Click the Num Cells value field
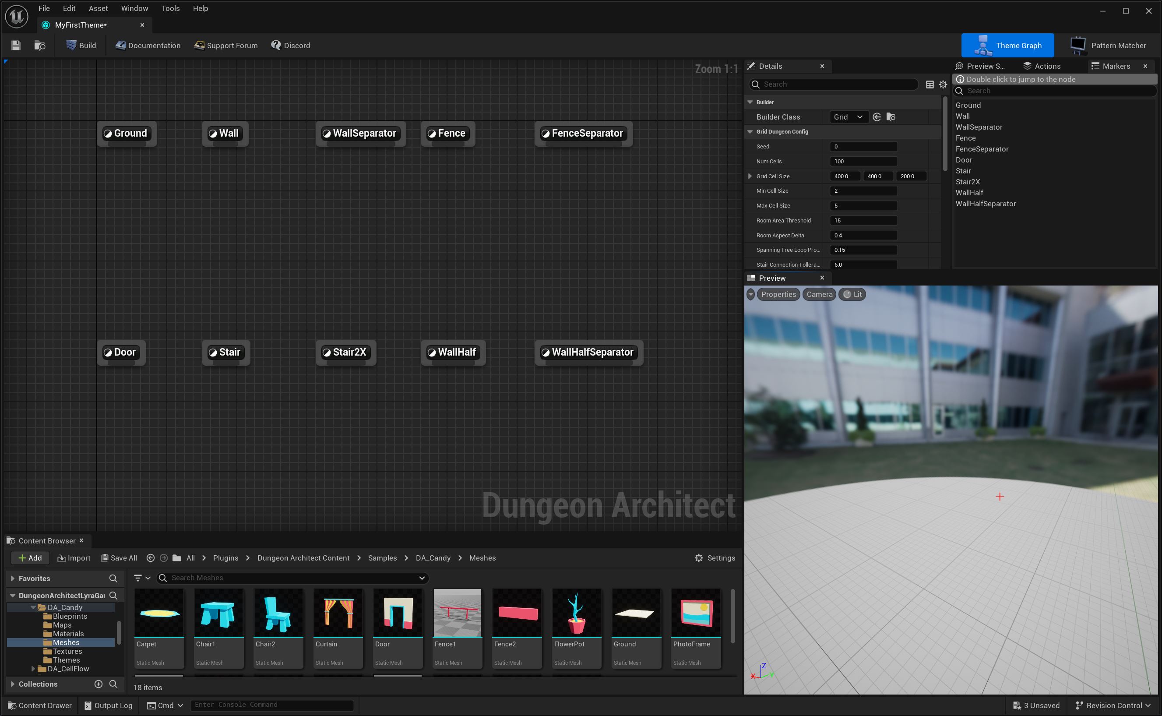This screenshot has height=716, width=1162. pos(863,162)
